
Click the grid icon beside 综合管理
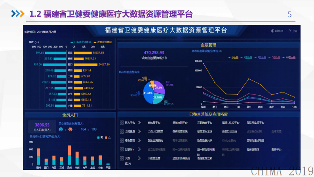coord(122,140)
